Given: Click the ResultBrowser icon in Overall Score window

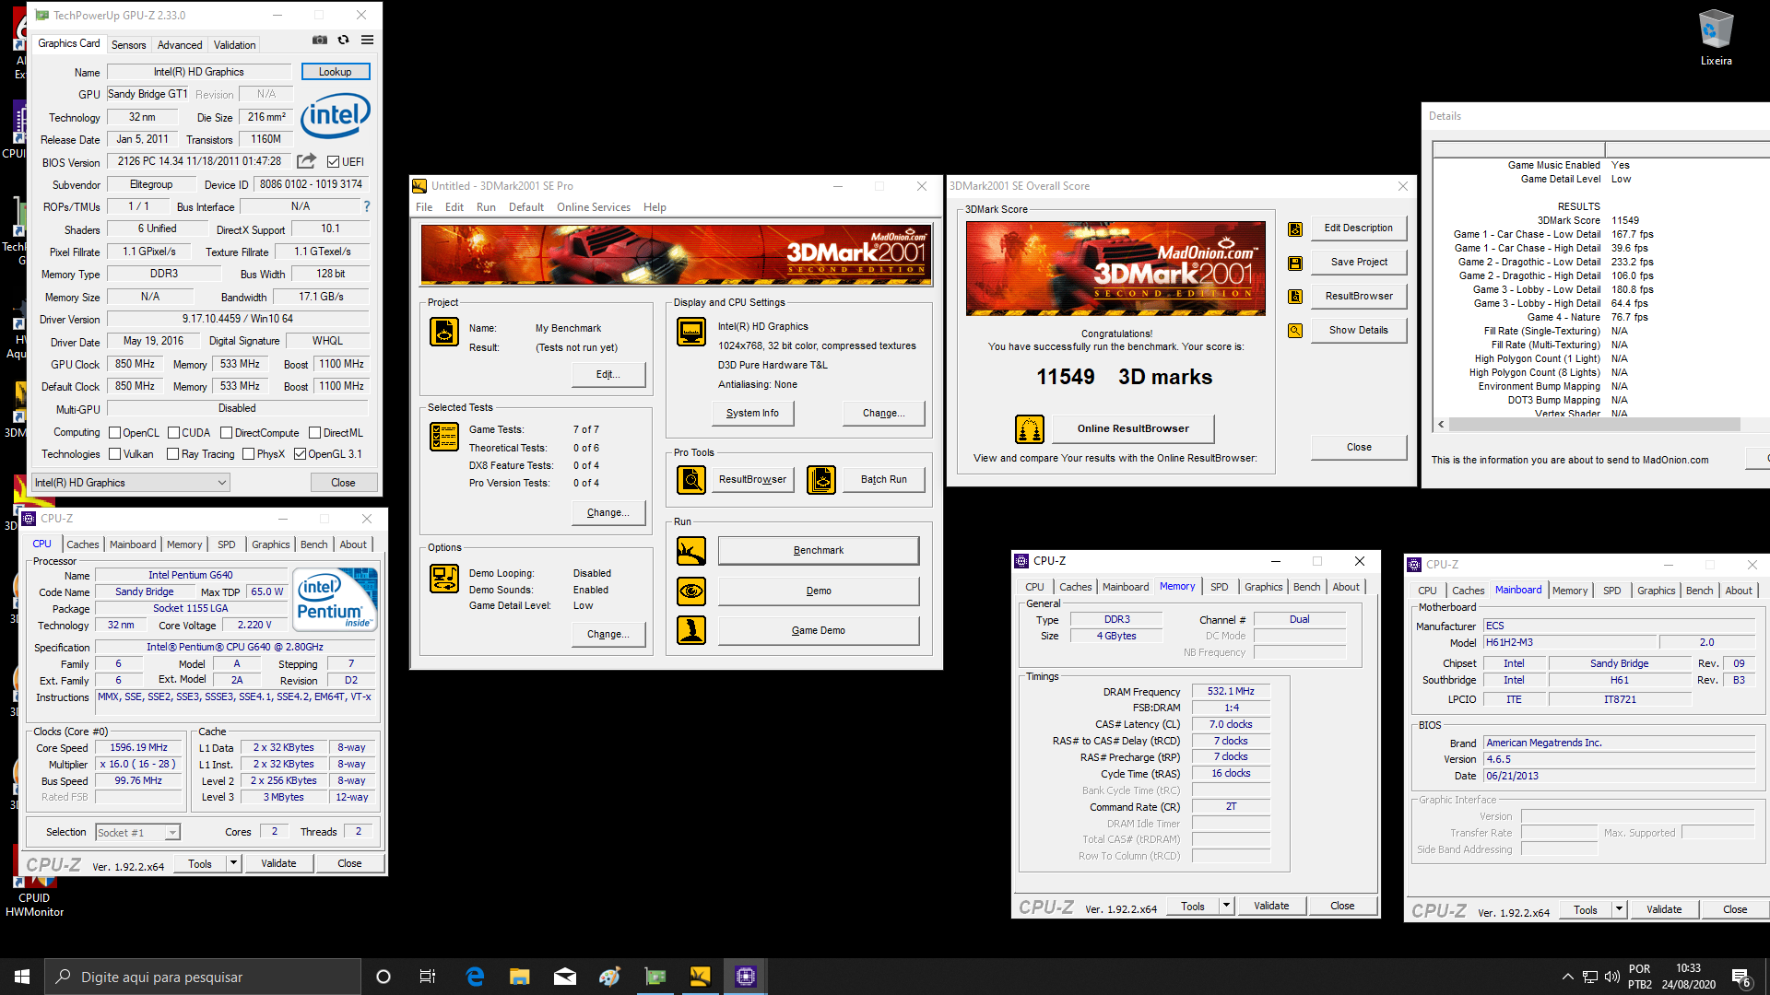Looking at the screenshot, I should click(x=1295, y=297).
